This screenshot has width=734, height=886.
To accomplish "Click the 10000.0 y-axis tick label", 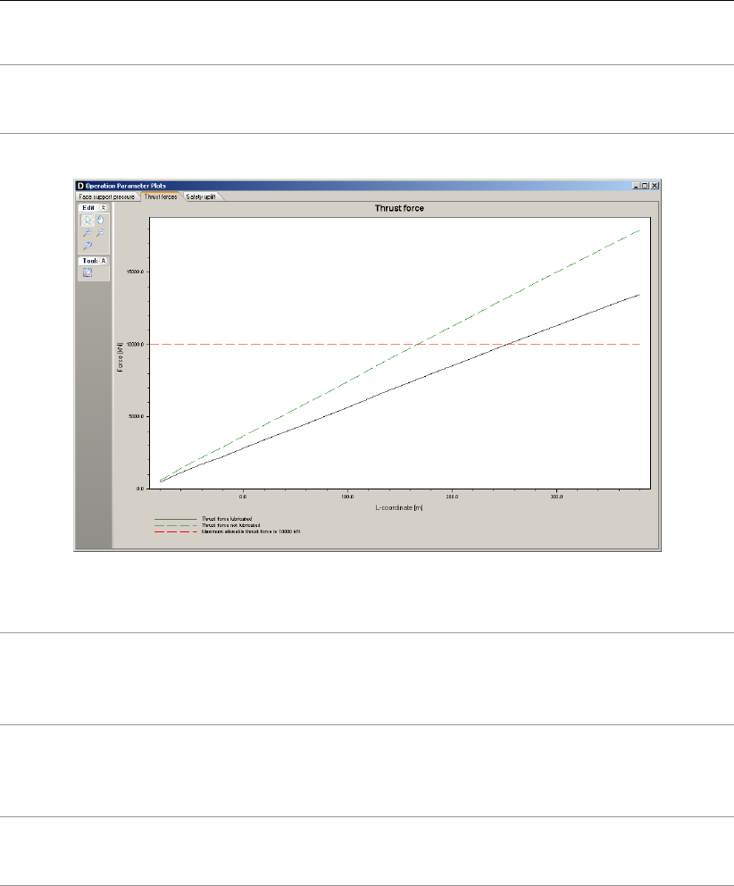I will point(135,344).
